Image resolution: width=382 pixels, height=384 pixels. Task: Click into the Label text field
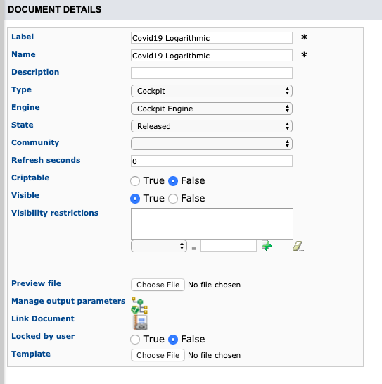pos(212,38)
